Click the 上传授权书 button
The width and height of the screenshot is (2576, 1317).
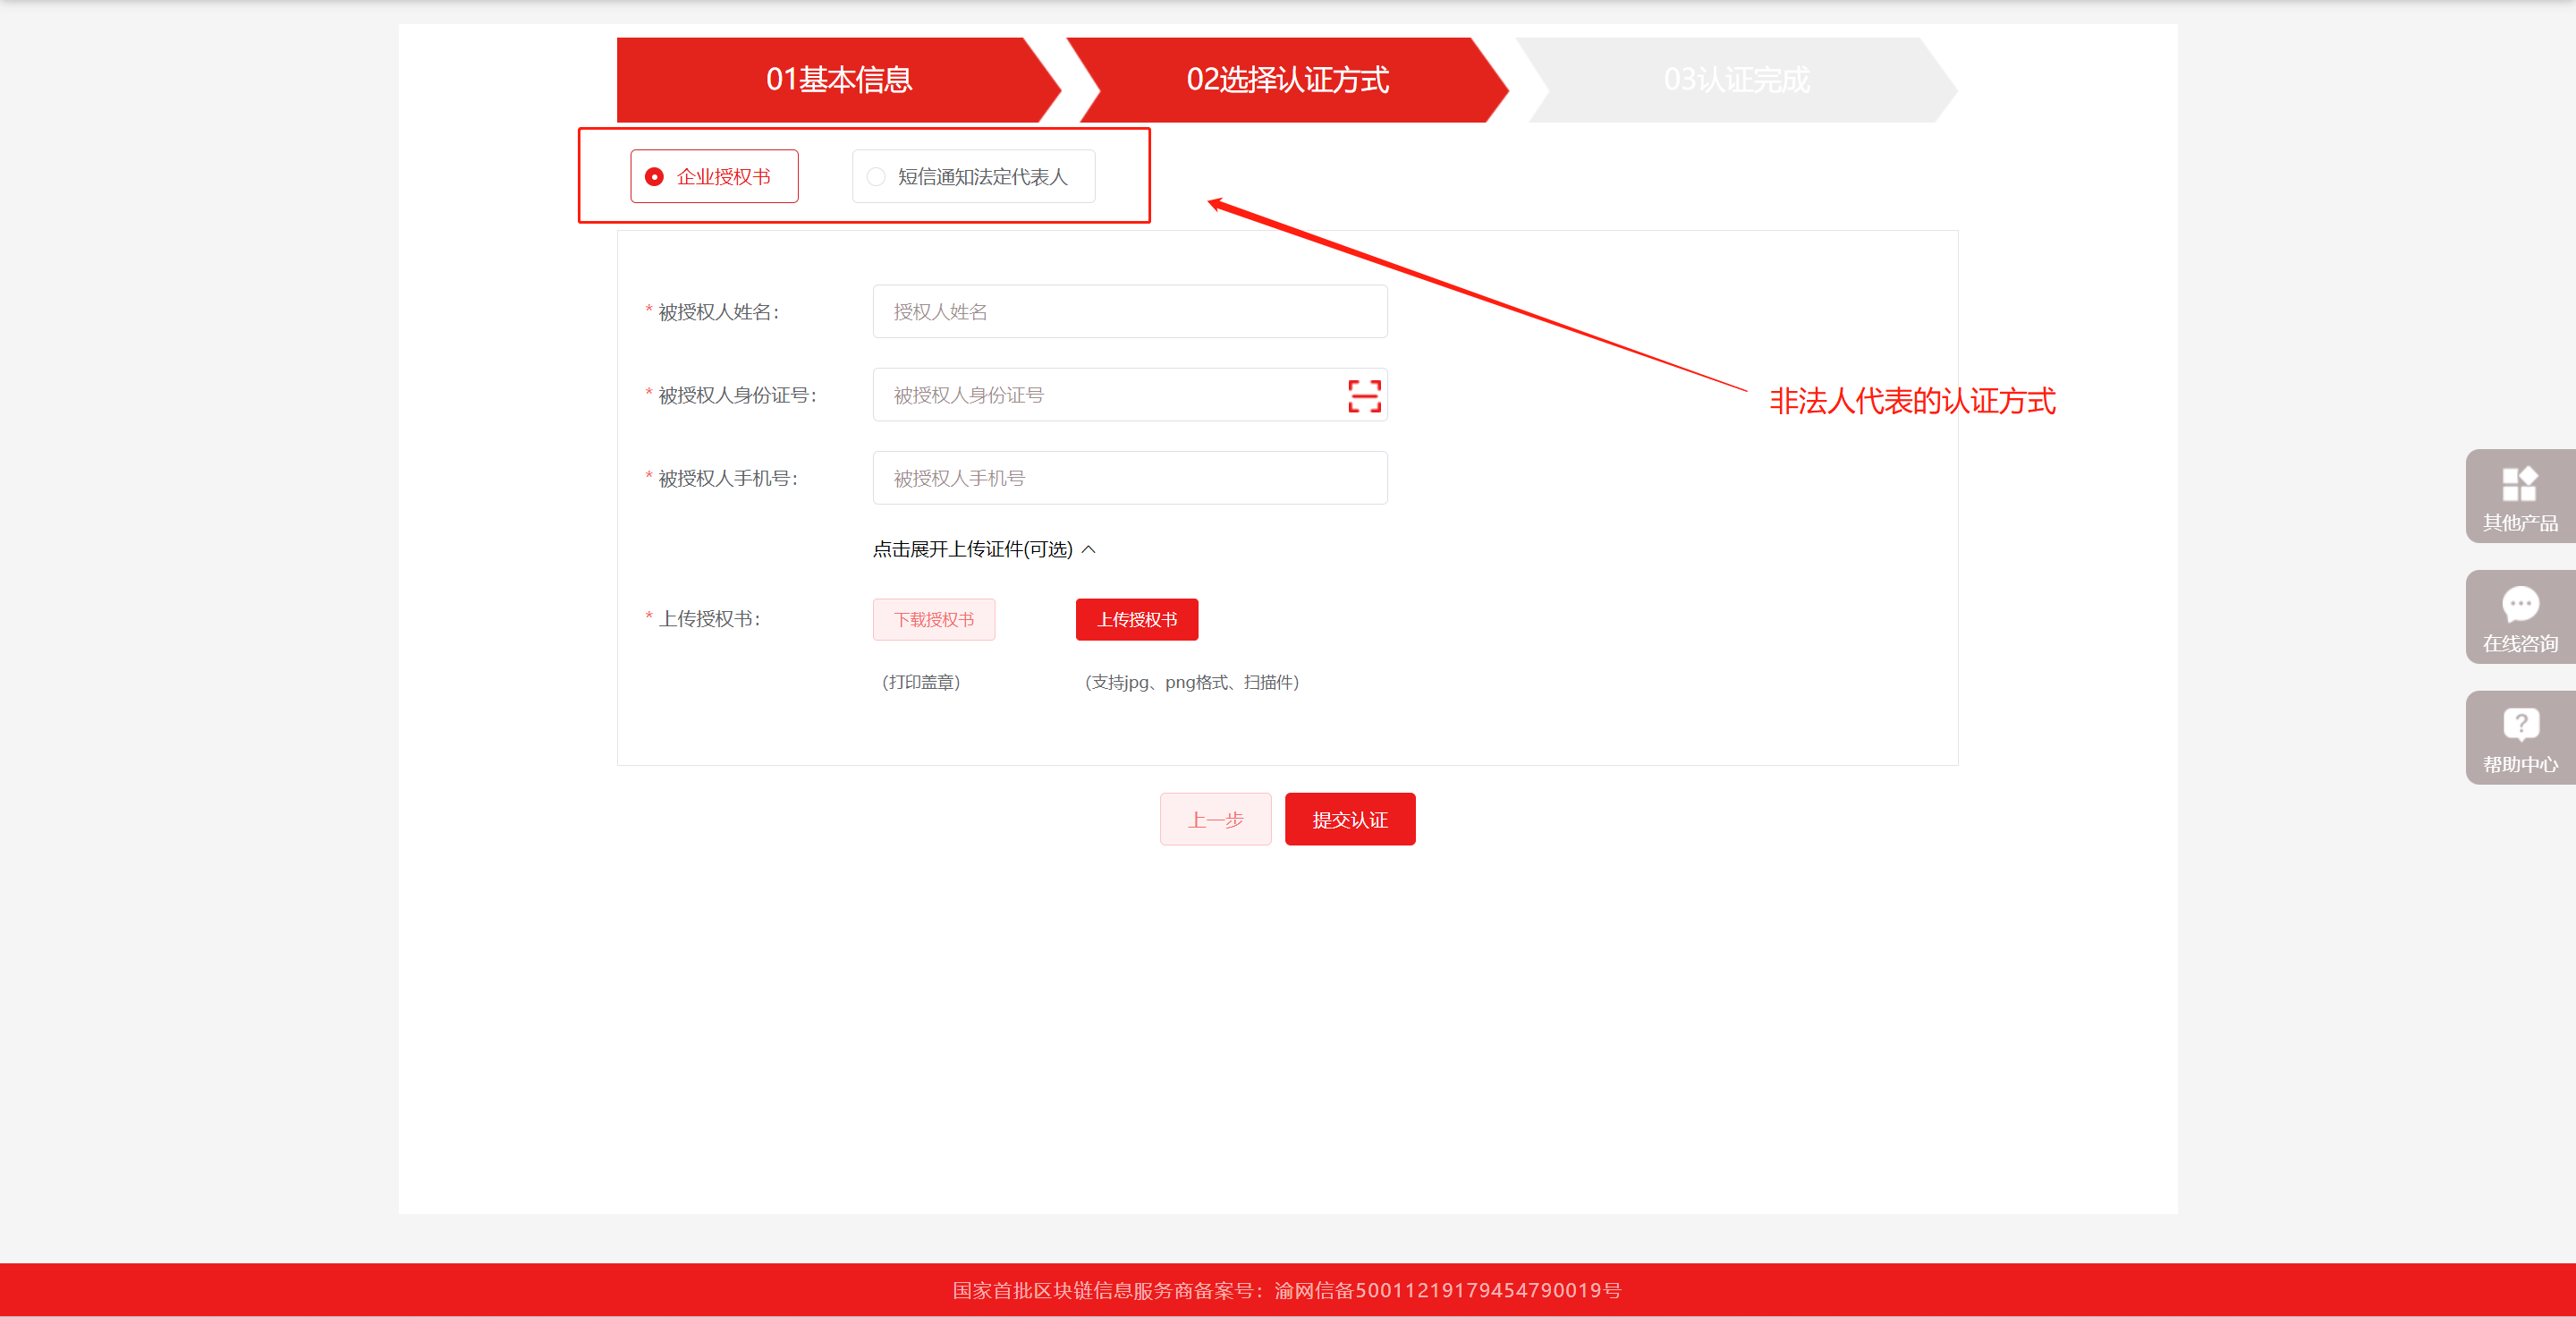[x=1136, y=619]
